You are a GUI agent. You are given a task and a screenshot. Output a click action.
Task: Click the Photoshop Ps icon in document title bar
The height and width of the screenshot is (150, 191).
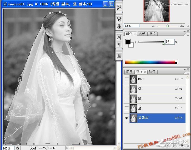tap(5, 4)
